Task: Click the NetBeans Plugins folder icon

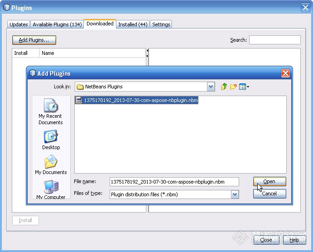Action: (80, 87)
